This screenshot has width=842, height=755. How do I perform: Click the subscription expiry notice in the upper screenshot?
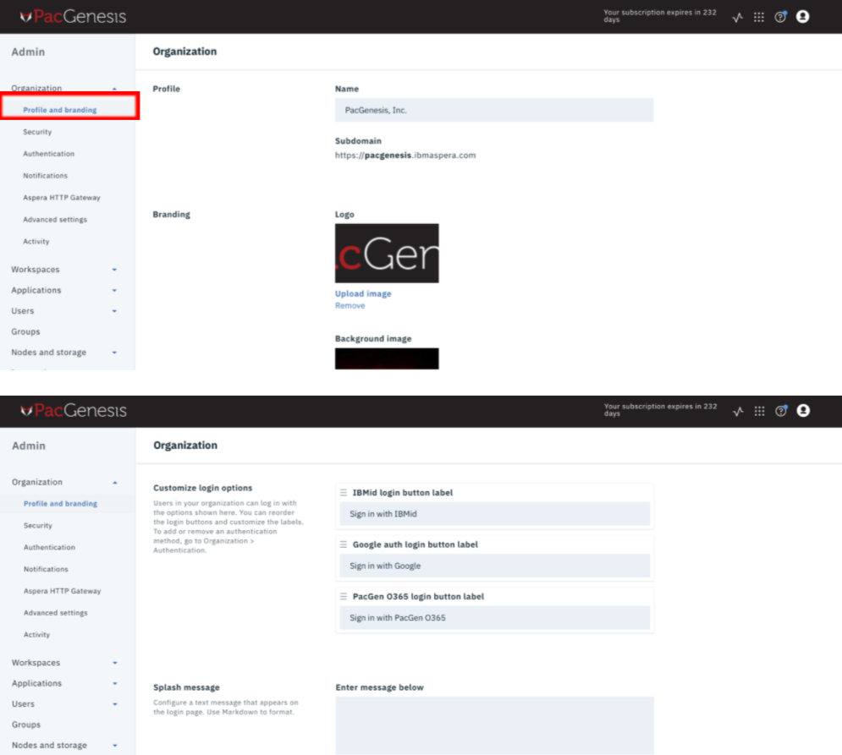pyautogui.click(x=659, y=16)
